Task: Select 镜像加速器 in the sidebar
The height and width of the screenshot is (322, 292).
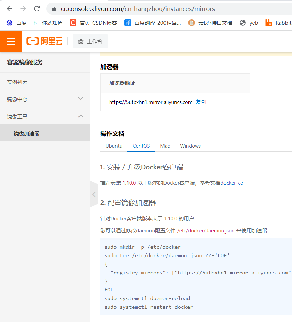Action: coord(45,133)
